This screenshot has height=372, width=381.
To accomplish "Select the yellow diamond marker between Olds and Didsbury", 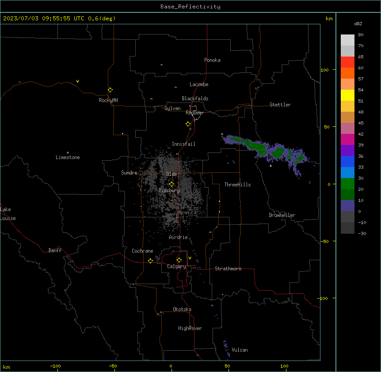I will coord(172,184).
